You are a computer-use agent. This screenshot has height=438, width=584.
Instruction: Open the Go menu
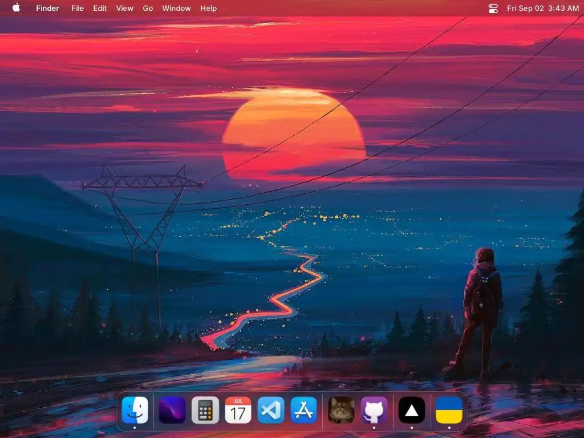point(148,8)
